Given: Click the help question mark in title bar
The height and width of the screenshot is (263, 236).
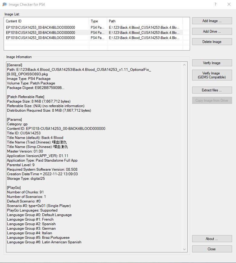Looking at the screenshot, I should coord(215,4).
